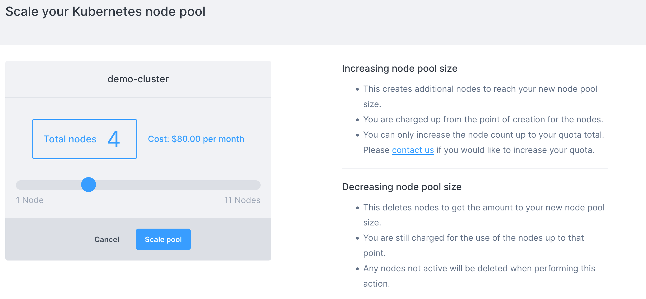Click the Cost $80.00 per month text
This screenshot has width=646, height=299.
[x=196, y=139]
